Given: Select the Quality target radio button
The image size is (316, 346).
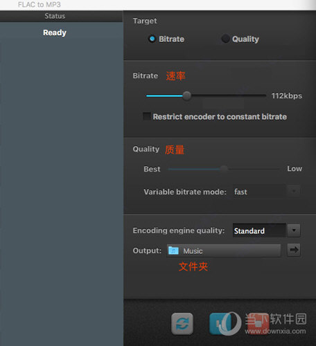Looking at the screenshot, I should pos(225,39).
